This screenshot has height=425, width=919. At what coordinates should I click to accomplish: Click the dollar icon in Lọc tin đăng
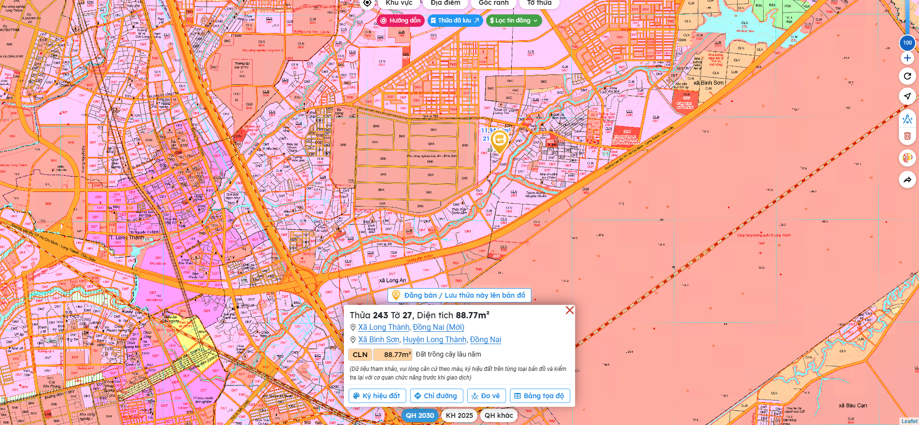[492, 21]
